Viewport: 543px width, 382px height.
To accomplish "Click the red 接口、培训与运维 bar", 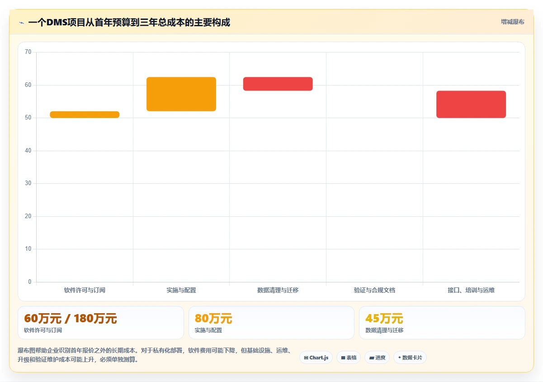I will (471, 105).
